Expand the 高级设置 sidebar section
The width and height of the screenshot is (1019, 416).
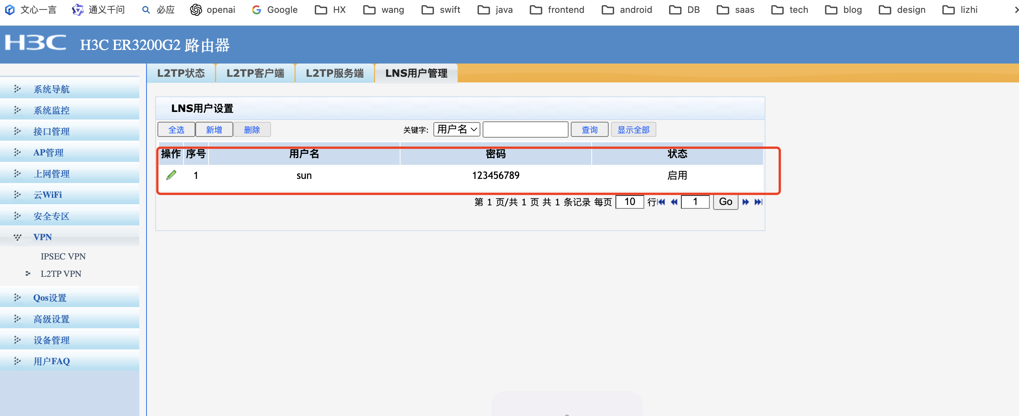tap(51, 319)
